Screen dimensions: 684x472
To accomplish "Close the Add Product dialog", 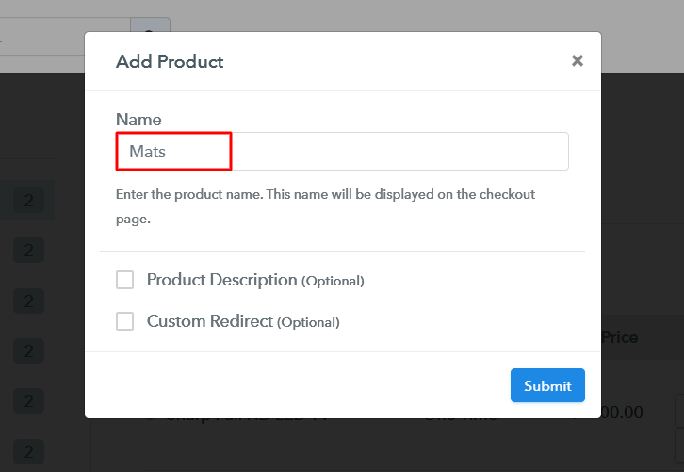I will click(578, 61).
